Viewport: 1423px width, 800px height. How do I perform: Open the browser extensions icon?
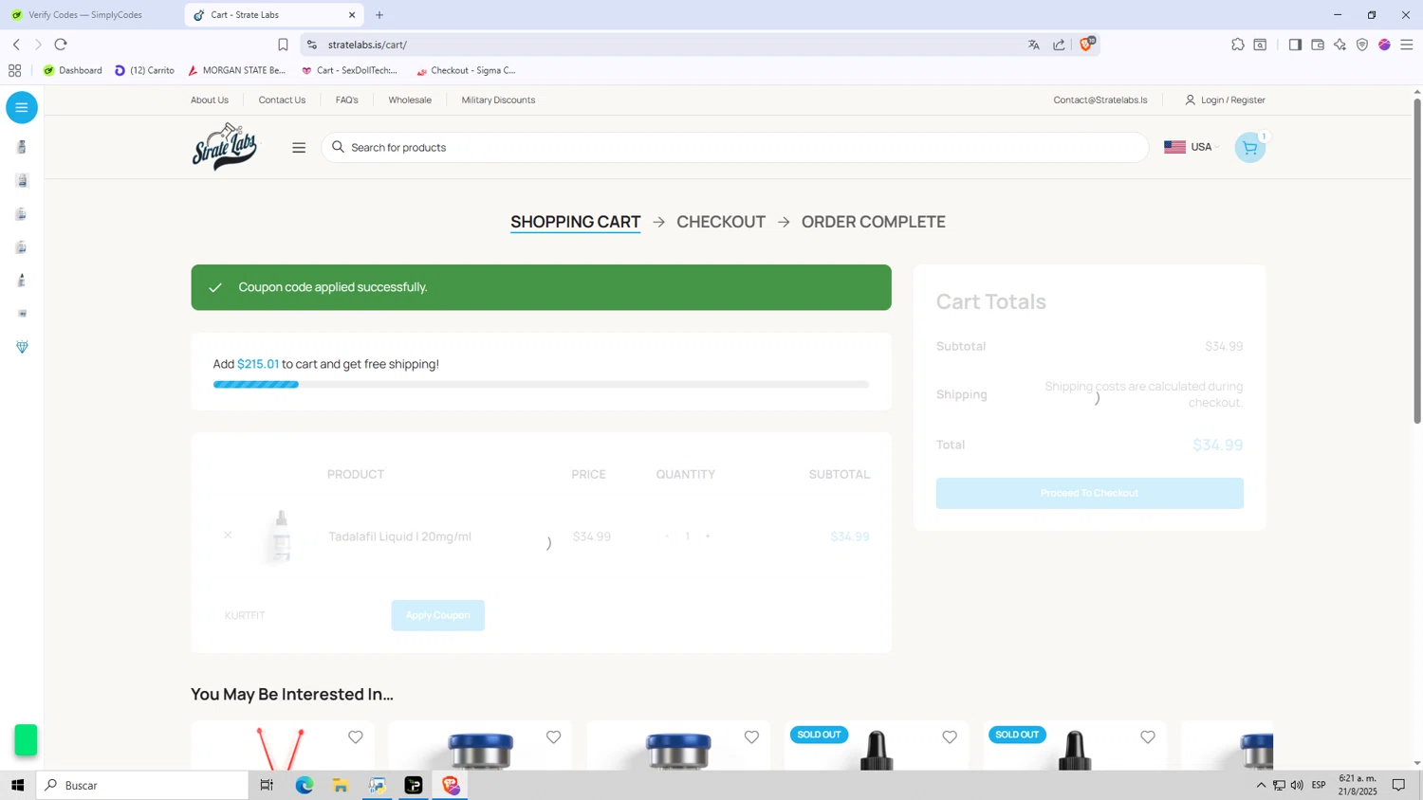[x=1238, y=45]
